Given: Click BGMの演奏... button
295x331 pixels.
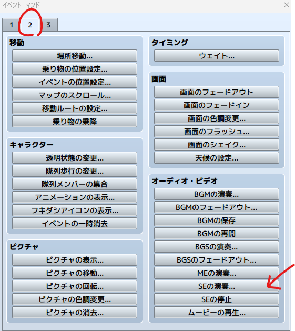Looking at the screenshot, I should [217, 194].
